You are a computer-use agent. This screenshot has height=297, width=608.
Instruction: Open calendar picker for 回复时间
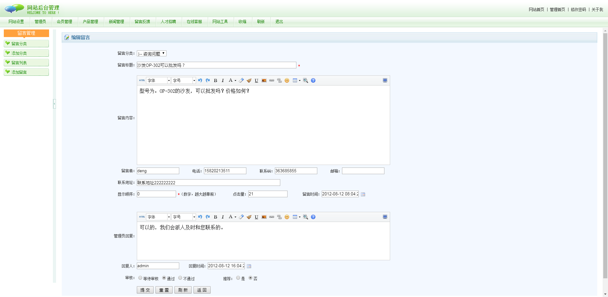point(249,266)
